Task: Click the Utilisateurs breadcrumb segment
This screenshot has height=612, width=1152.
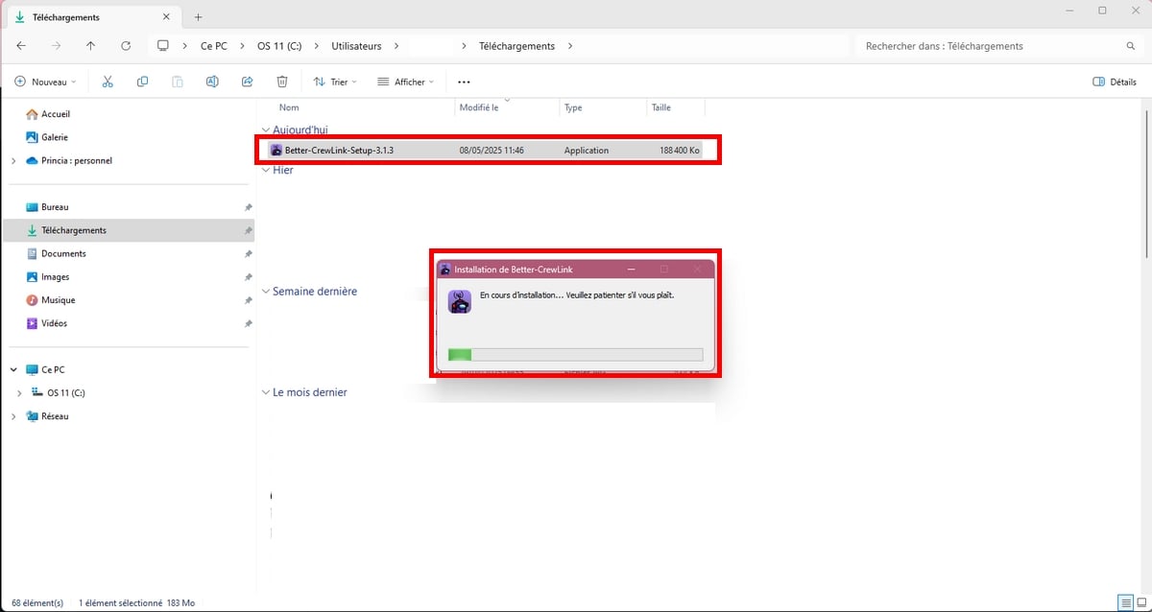Action: [356, 46]
